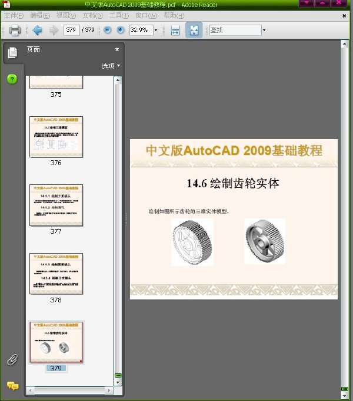
Task: Click the next page right arrow
Action: coord(54,30)
